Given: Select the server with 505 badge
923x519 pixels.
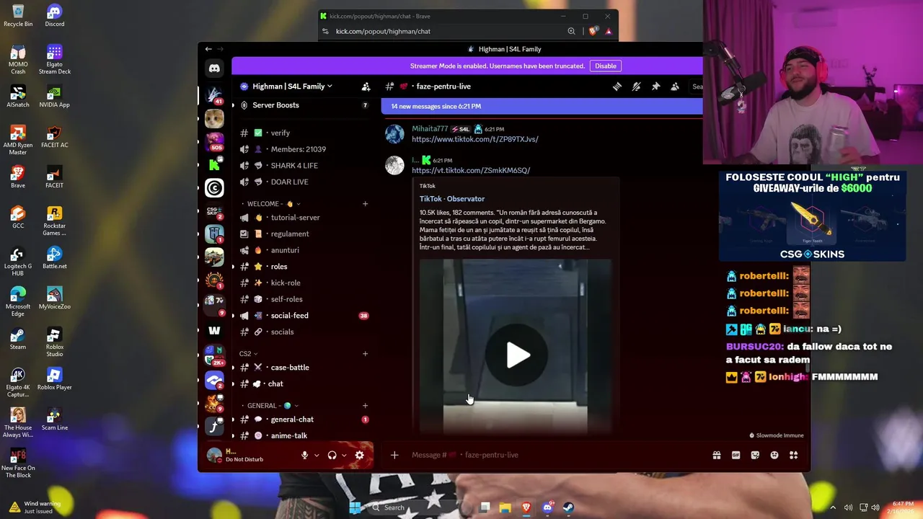Looking at the screenshot, I should coord(214,141).
